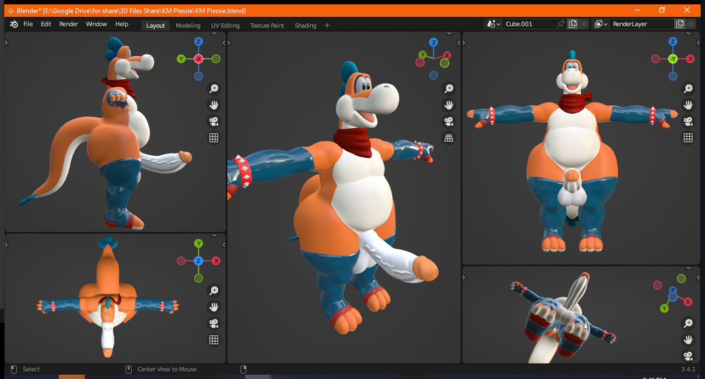Open the File menu
The height and width of the screenshot is (379, 705).
28,25
